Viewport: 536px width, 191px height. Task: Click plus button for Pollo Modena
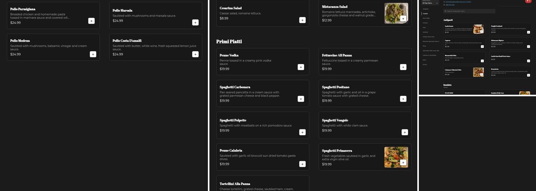(x=93, y=54)
